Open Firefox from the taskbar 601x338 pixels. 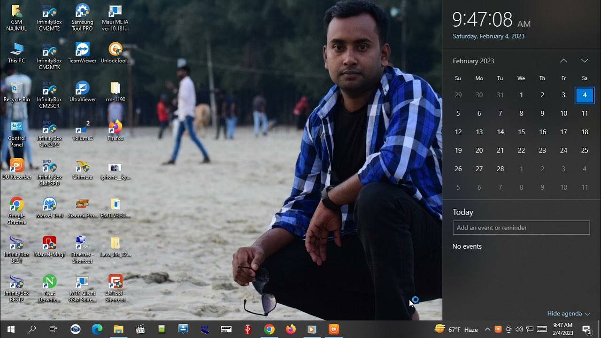tap(291, 329)
